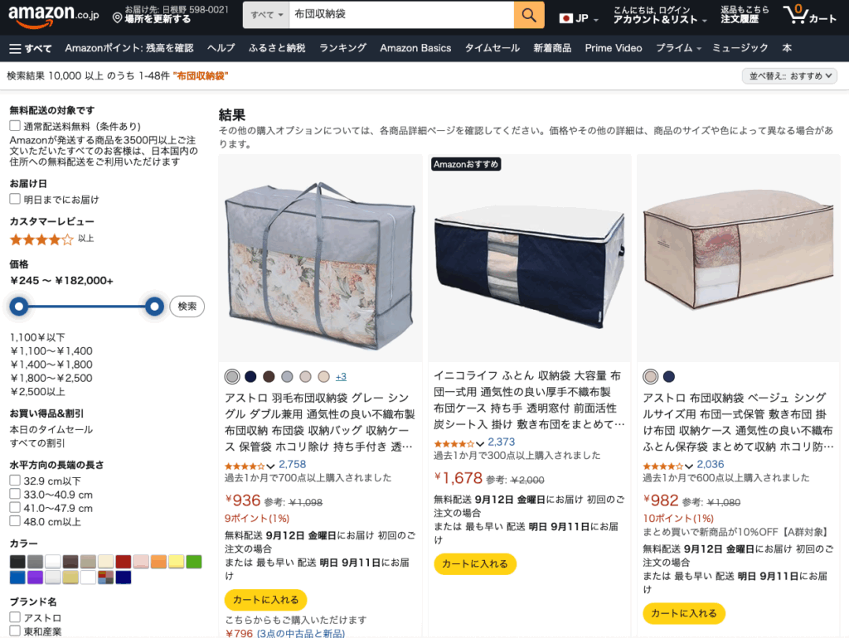This screenshot has height=638, width=849.
Task: Select the navy color dot on first product
Action: pos(250,377)
